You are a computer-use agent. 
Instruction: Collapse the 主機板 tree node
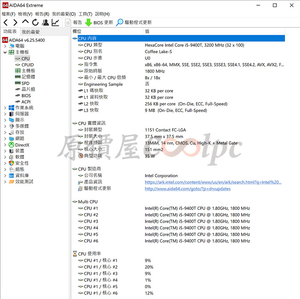pos(5,52)
